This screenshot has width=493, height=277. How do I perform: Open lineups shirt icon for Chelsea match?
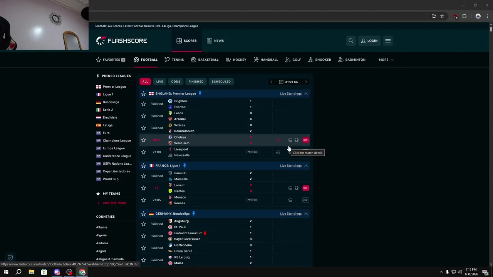coord(297,140)
